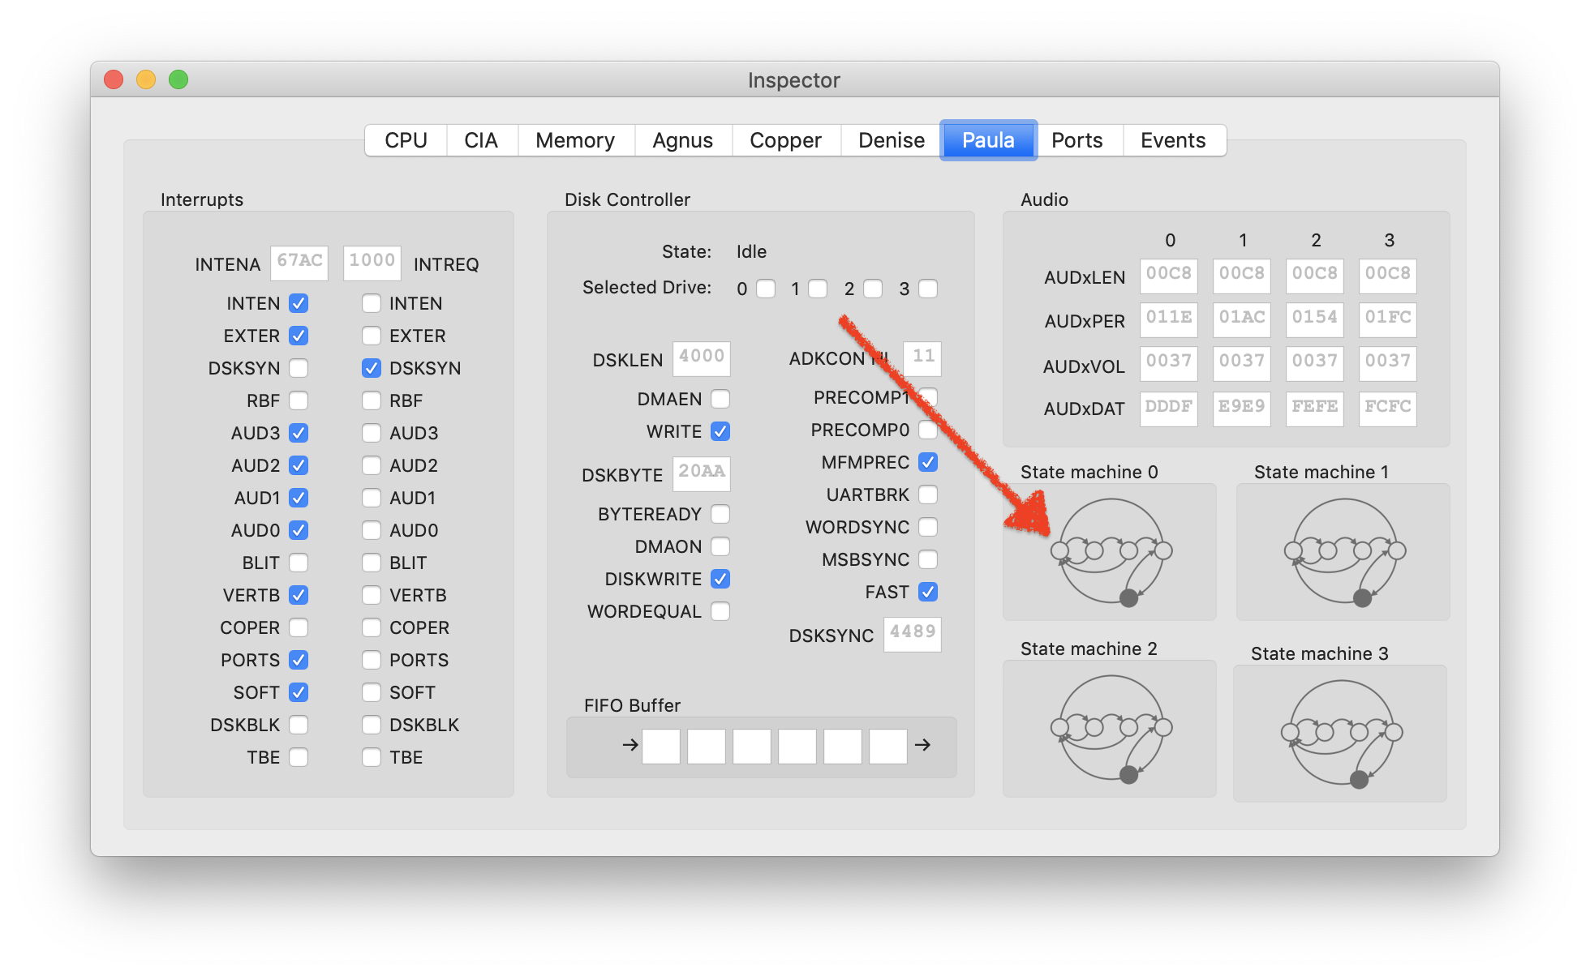This screenshot has height=976, width=1590.
Task: Open the CIA tab
Action: point(481,140)
